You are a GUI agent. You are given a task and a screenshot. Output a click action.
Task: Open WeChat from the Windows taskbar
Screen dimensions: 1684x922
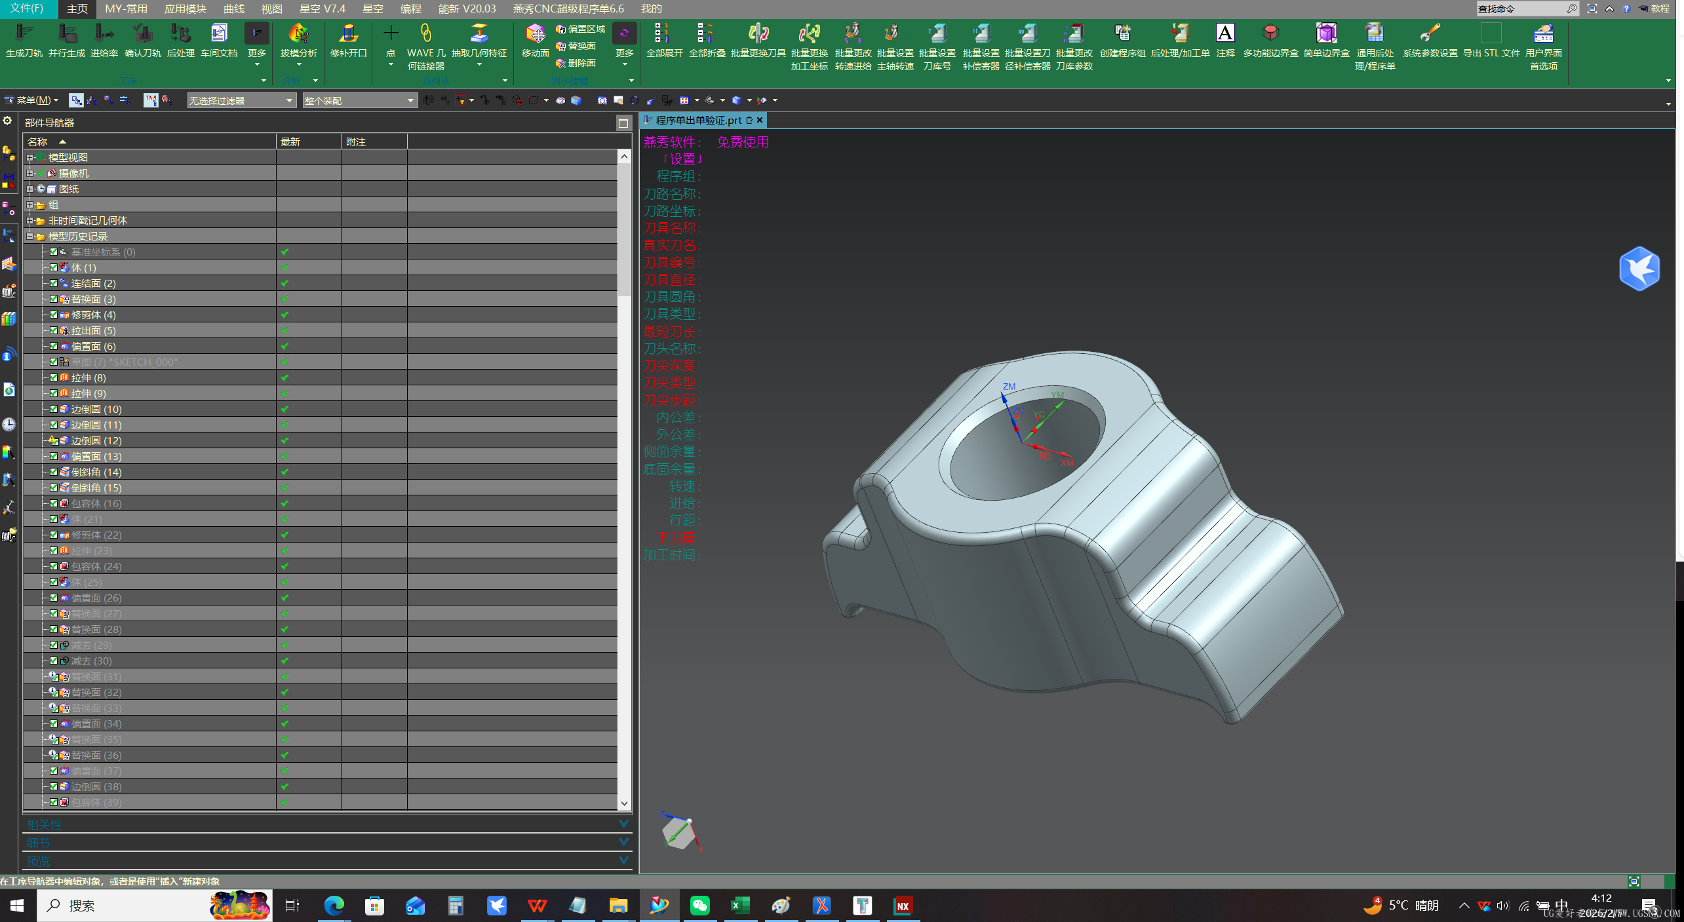pos(699,906)
